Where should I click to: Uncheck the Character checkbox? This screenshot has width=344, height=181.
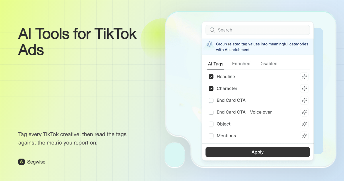pos(211,88)
